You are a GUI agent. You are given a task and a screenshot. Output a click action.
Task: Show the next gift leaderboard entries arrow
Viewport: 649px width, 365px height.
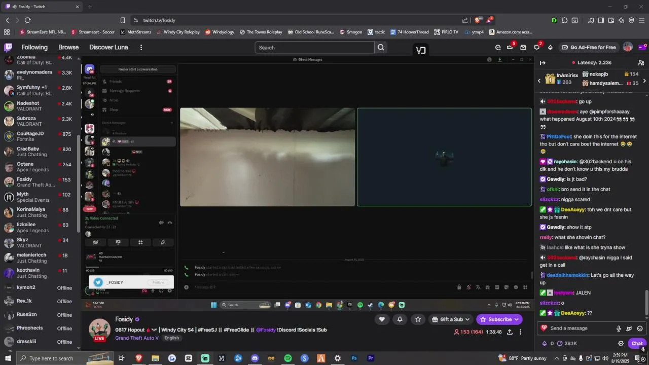pos(644,81)
